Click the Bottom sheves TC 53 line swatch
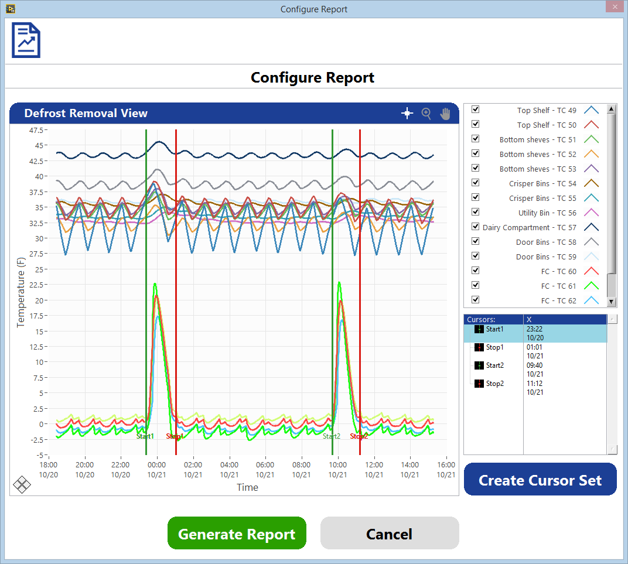 pyautogui.click(x=591, y=169)
